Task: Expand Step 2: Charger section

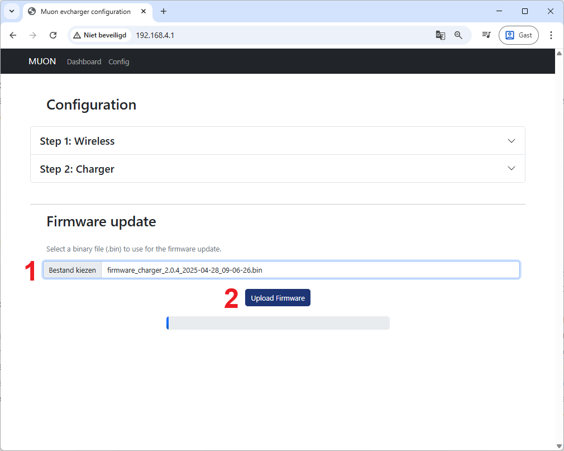Action: [x=278, y=169]
